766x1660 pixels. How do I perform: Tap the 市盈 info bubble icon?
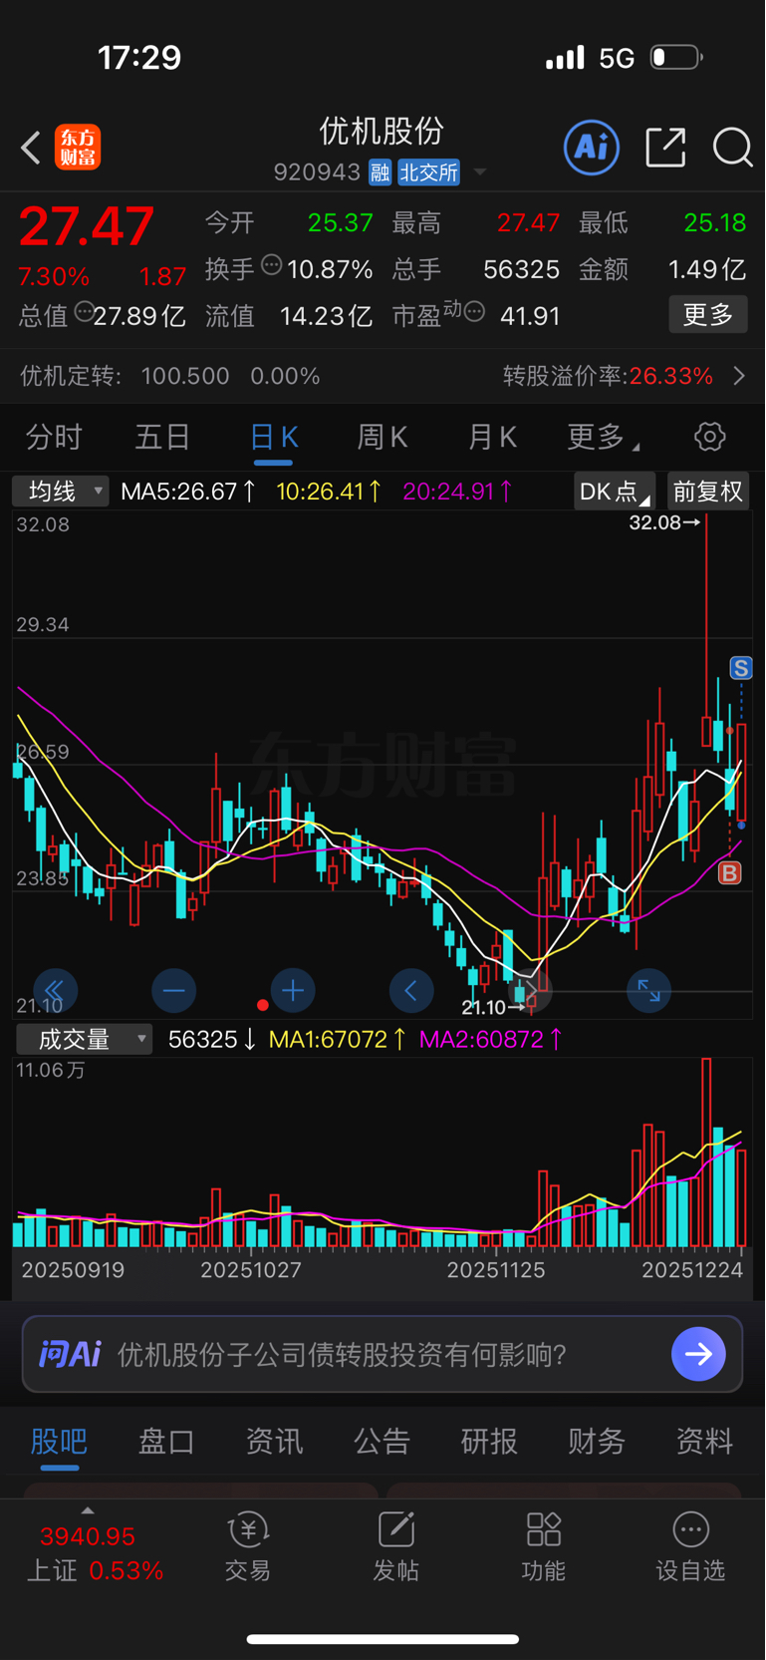click(x=474, y=312)
